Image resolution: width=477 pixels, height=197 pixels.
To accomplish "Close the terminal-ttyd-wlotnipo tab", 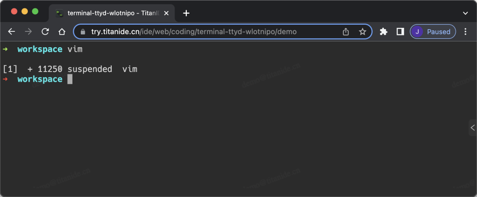I will [166, 13].
